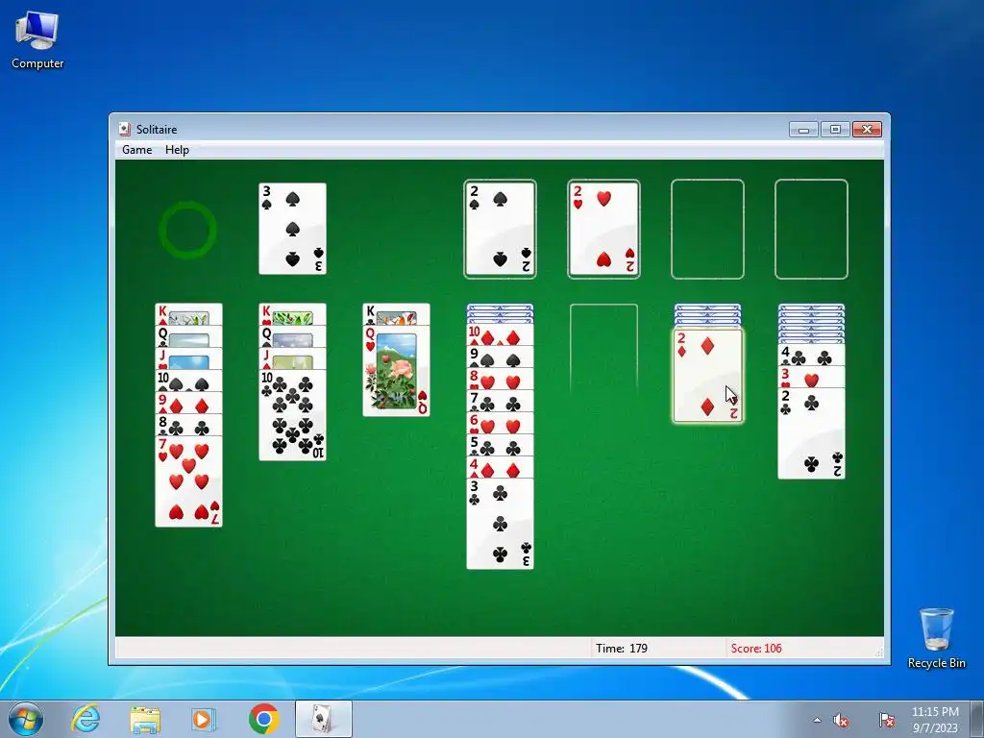Select the 7 of hearts card
The image size is (984, 738).
189,481
